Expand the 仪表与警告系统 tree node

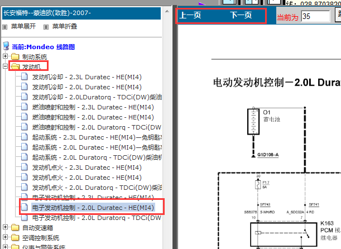click(5, 247)
